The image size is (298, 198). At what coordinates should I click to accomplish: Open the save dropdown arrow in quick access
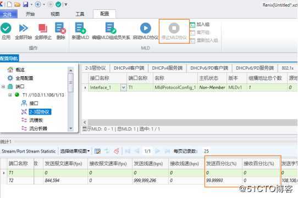31,4
